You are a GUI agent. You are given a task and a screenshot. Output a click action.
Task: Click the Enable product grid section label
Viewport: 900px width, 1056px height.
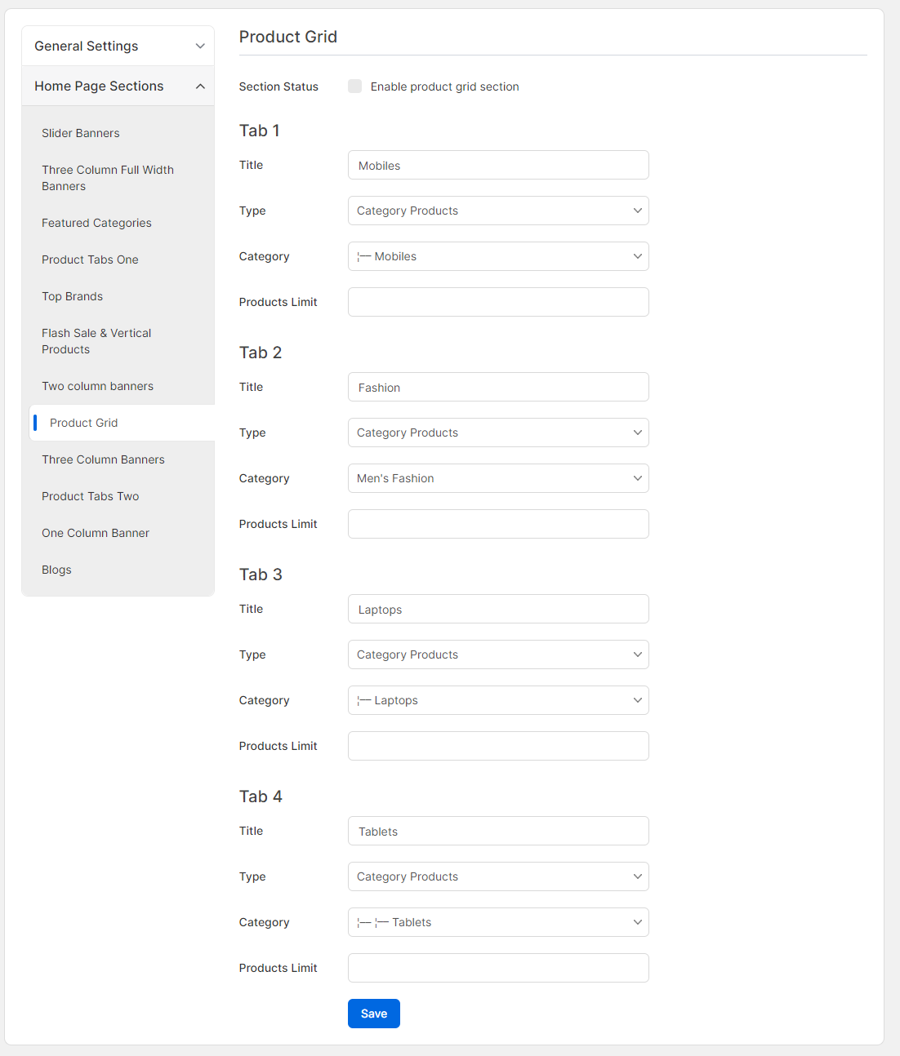[444, 87]
